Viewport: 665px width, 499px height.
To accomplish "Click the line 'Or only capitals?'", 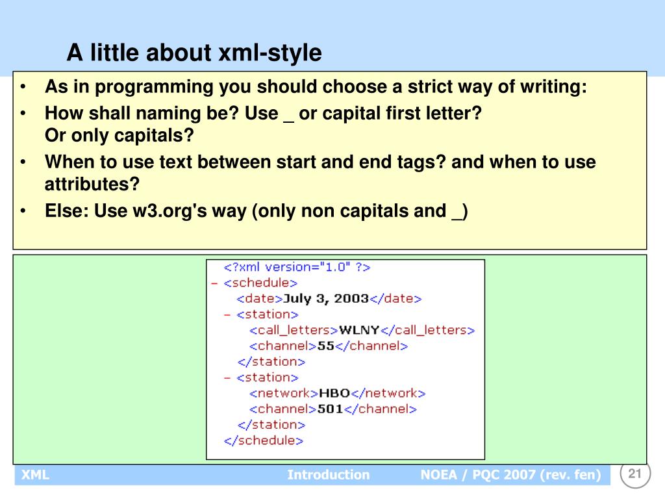I will tap(119, 135).
